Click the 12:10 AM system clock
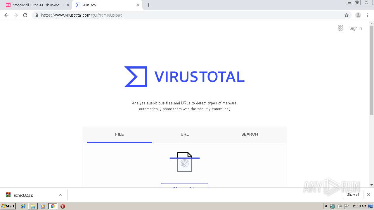 (x=359, y=206)
